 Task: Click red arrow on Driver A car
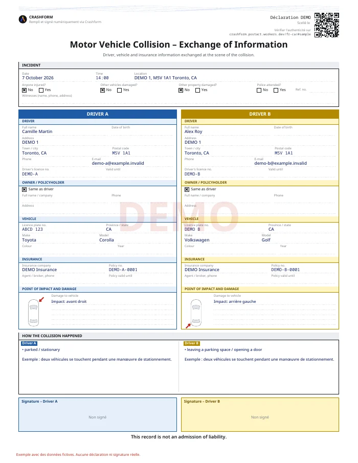41,299
